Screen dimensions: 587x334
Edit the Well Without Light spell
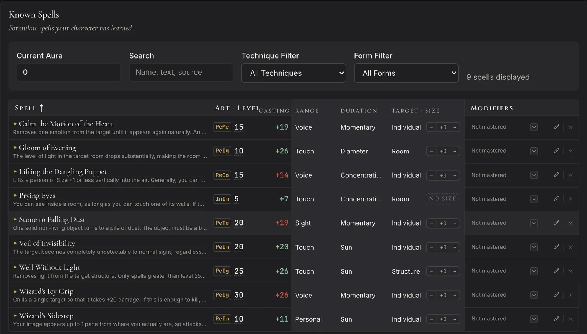click(x=557, y=271)
